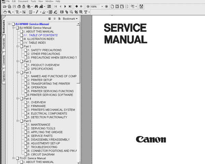Select the Highlight tool
Screen dimensions: 205x164
tap(44, 12)
